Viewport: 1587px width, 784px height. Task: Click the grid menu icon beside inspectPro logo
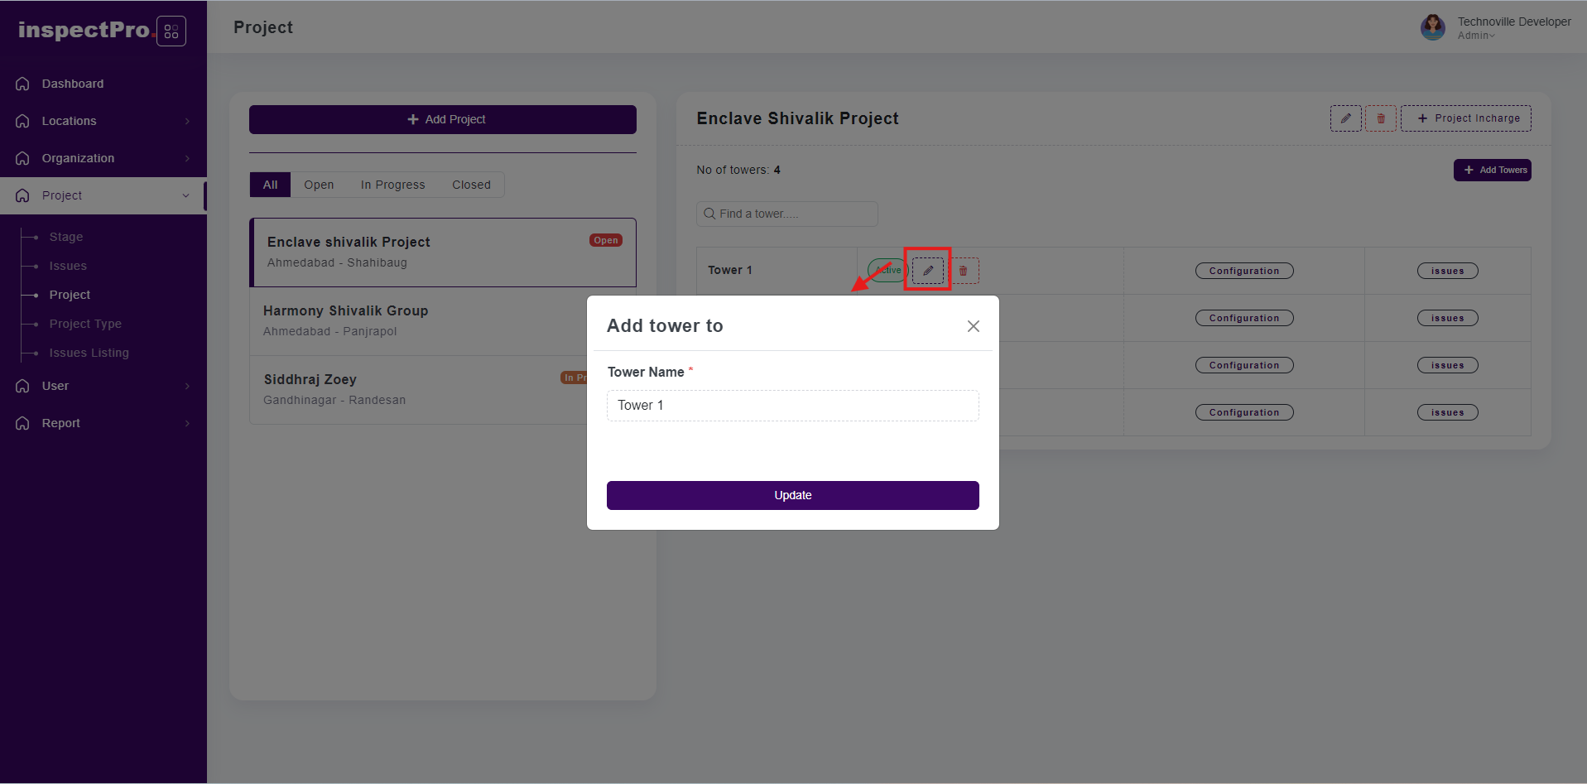(x=171, y=31)
